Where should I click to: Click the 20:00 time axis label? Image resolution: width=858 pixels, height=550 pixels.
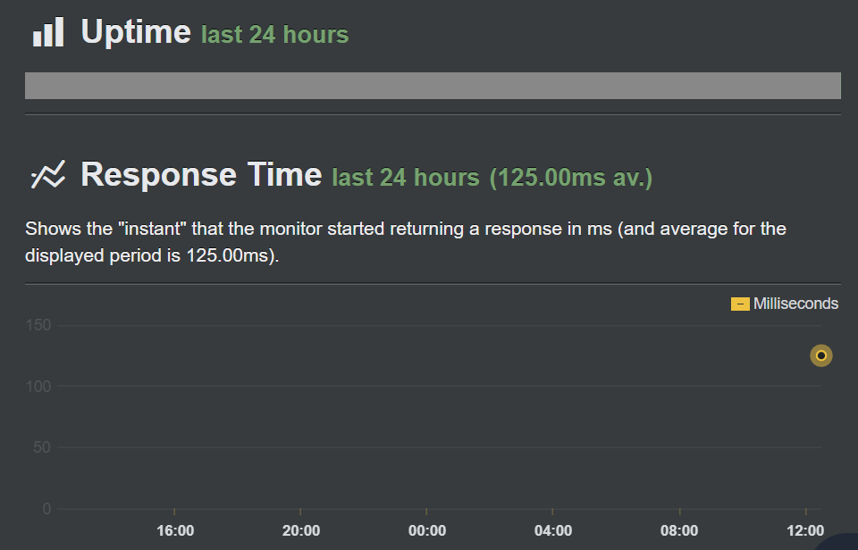coord(301,530)
